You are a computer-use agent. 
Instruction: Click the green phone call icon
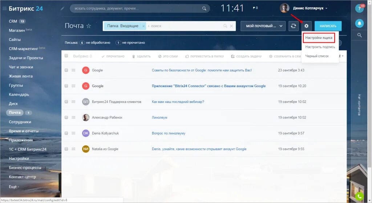(x=359, y=196)
